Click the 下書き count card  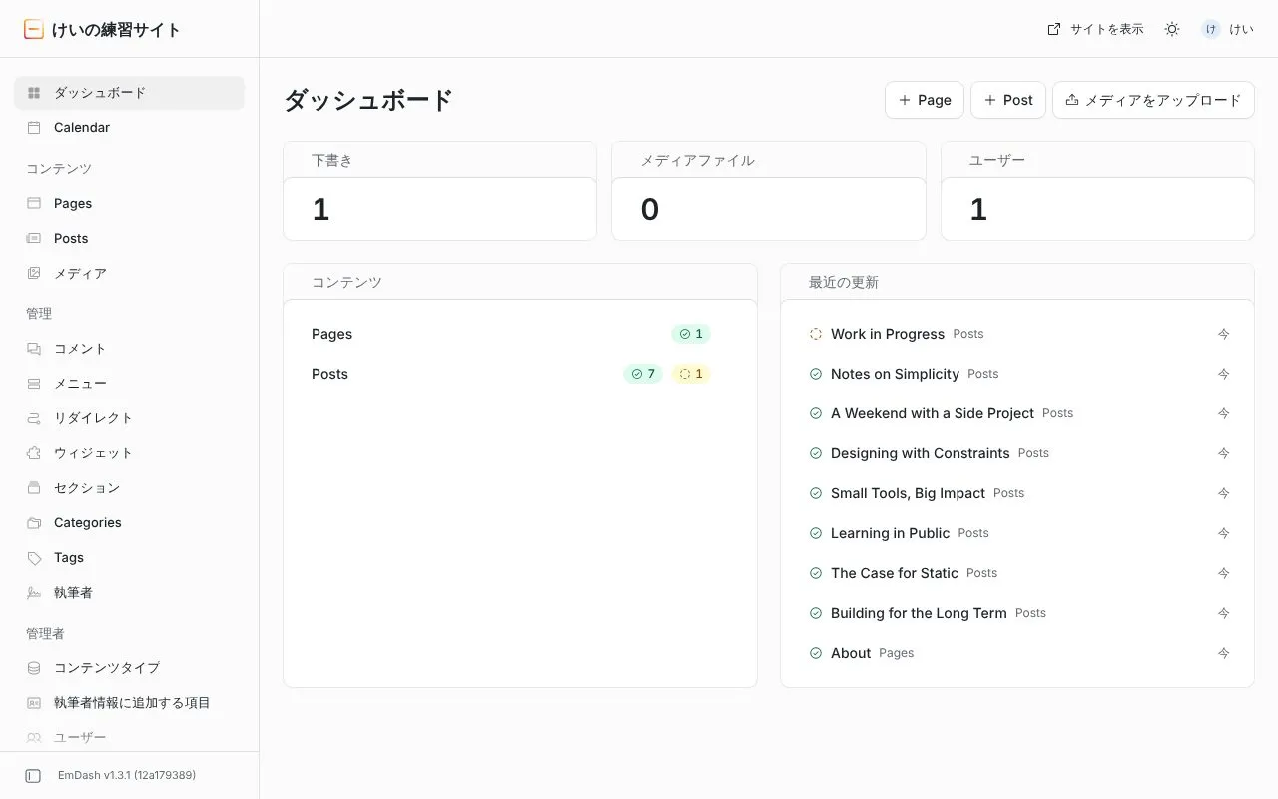click(440, 191)
